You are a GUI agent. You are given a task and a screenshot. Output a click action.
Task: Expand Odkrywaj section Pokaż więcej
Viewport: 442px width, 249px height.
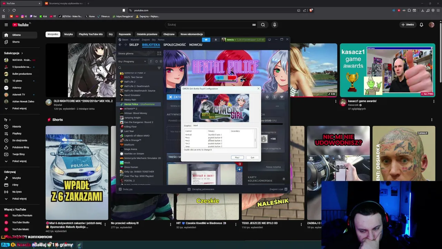(19, 199)
